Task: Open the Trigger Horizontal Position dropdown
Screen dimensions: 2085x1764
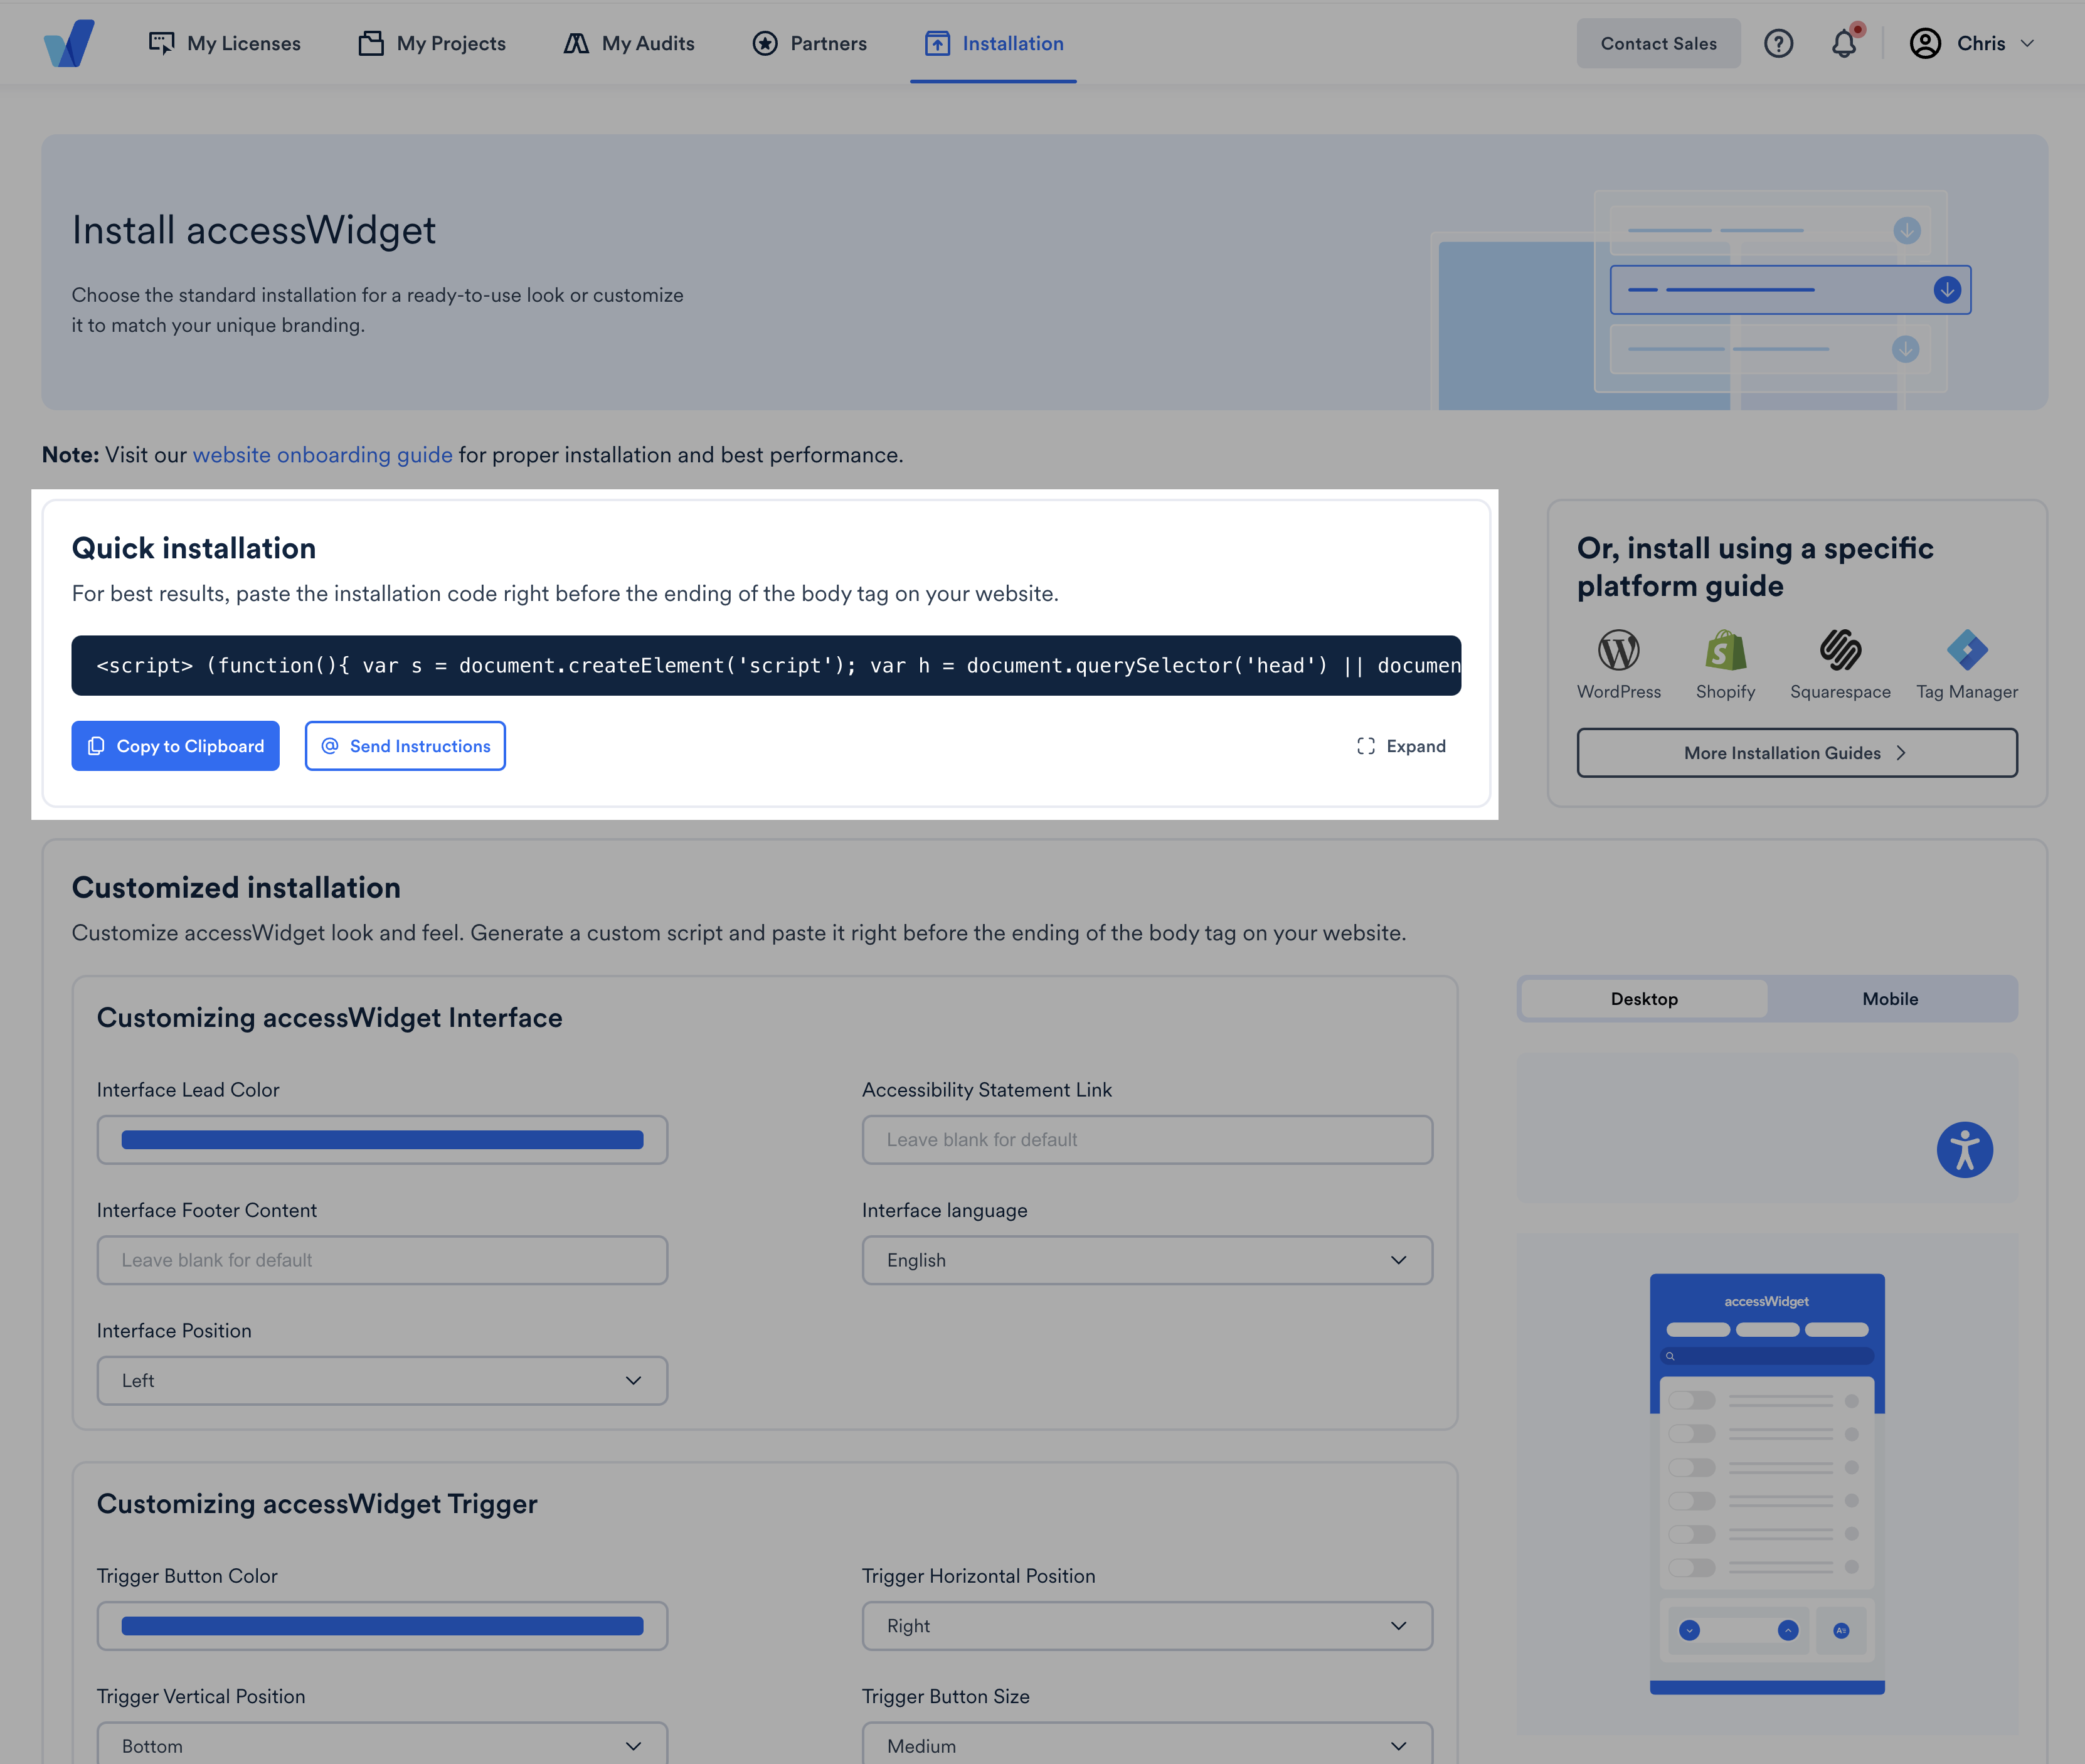Action: tap(1147, 1626)
